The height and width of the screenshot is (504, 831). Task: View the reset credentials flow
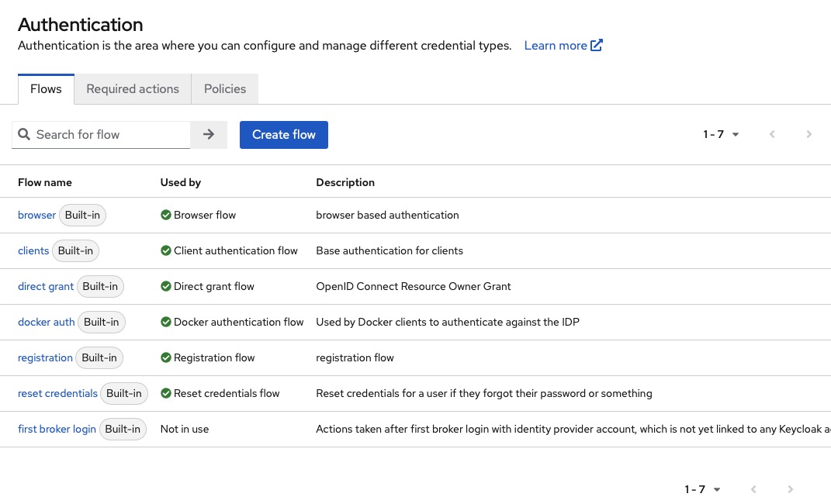(x=57, y=394)
